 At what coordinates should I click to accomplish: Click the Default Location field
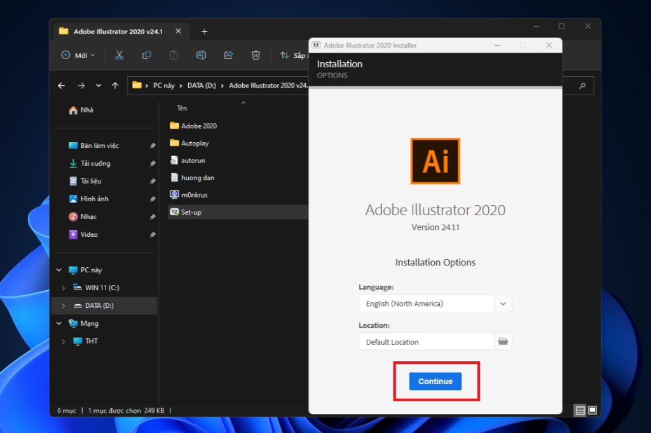427,342
